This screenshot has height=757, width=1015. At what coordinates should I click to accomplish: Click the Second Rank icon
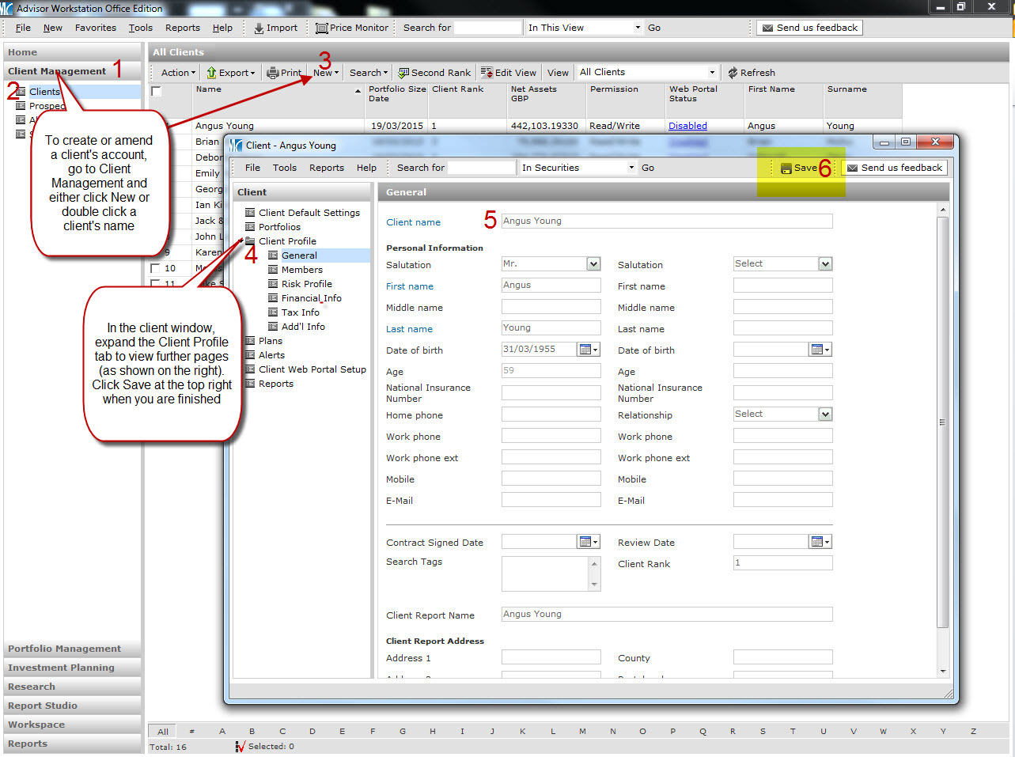403,73
